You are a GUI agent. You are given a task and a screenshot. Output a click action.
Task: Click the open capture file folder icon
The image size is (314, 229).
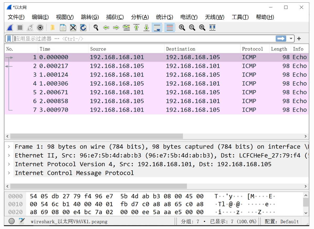click(x=52, y=28)
